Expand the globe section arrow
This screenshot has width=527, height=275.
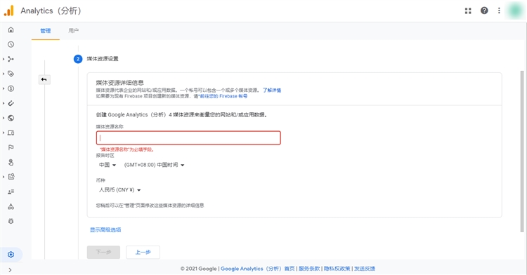pos(4,118)
